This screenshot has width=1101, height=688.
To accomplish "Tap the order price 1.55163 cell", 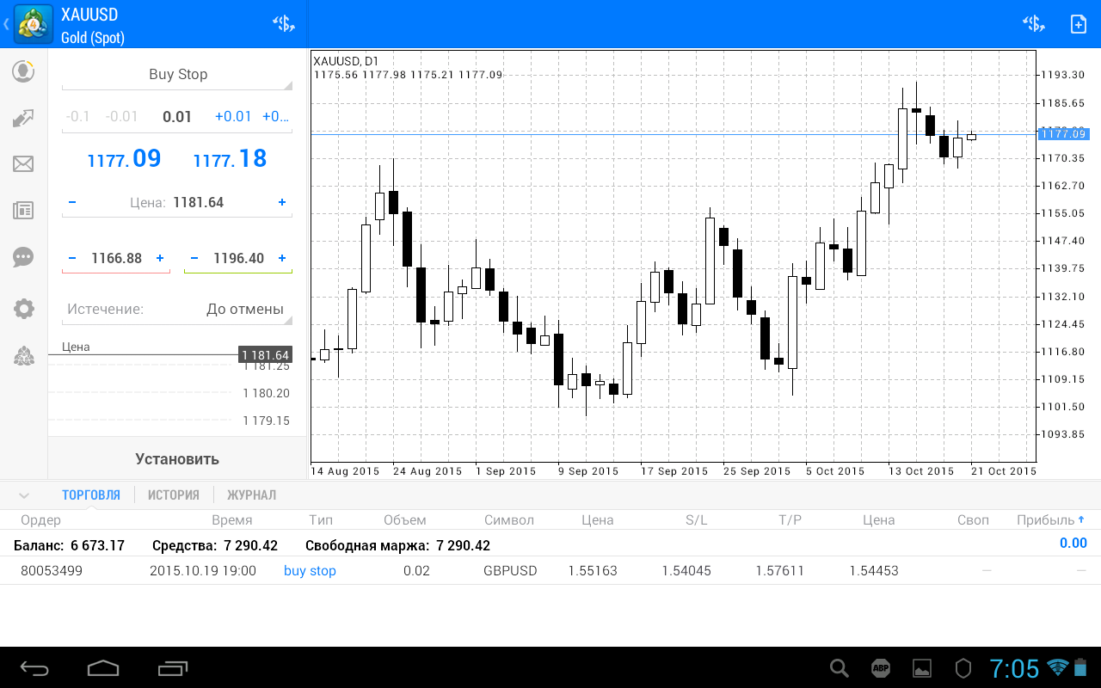I will point(593,571).
